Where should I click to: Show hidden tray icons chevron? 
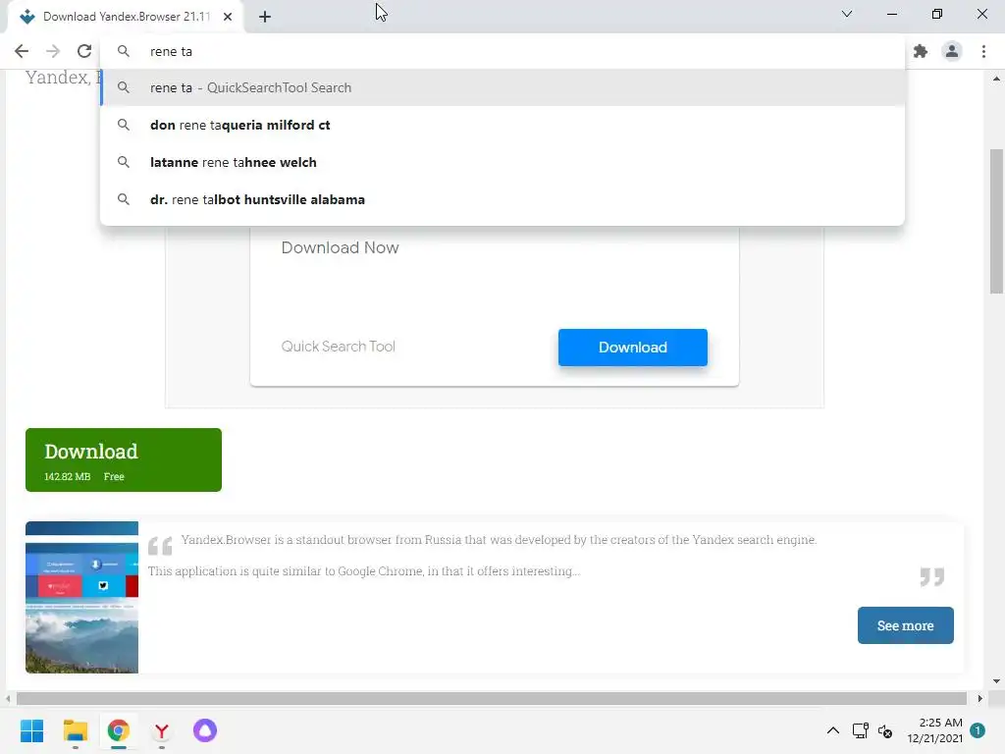832,730
